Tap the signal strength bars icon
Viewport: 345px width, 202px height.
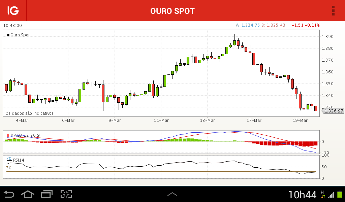pos(331,195)
